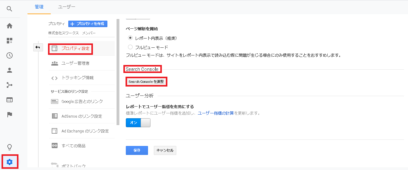Viewport: 408px width, 170px height.
Task: Open the Admin gear icon
Action: (x=10, y=162)
